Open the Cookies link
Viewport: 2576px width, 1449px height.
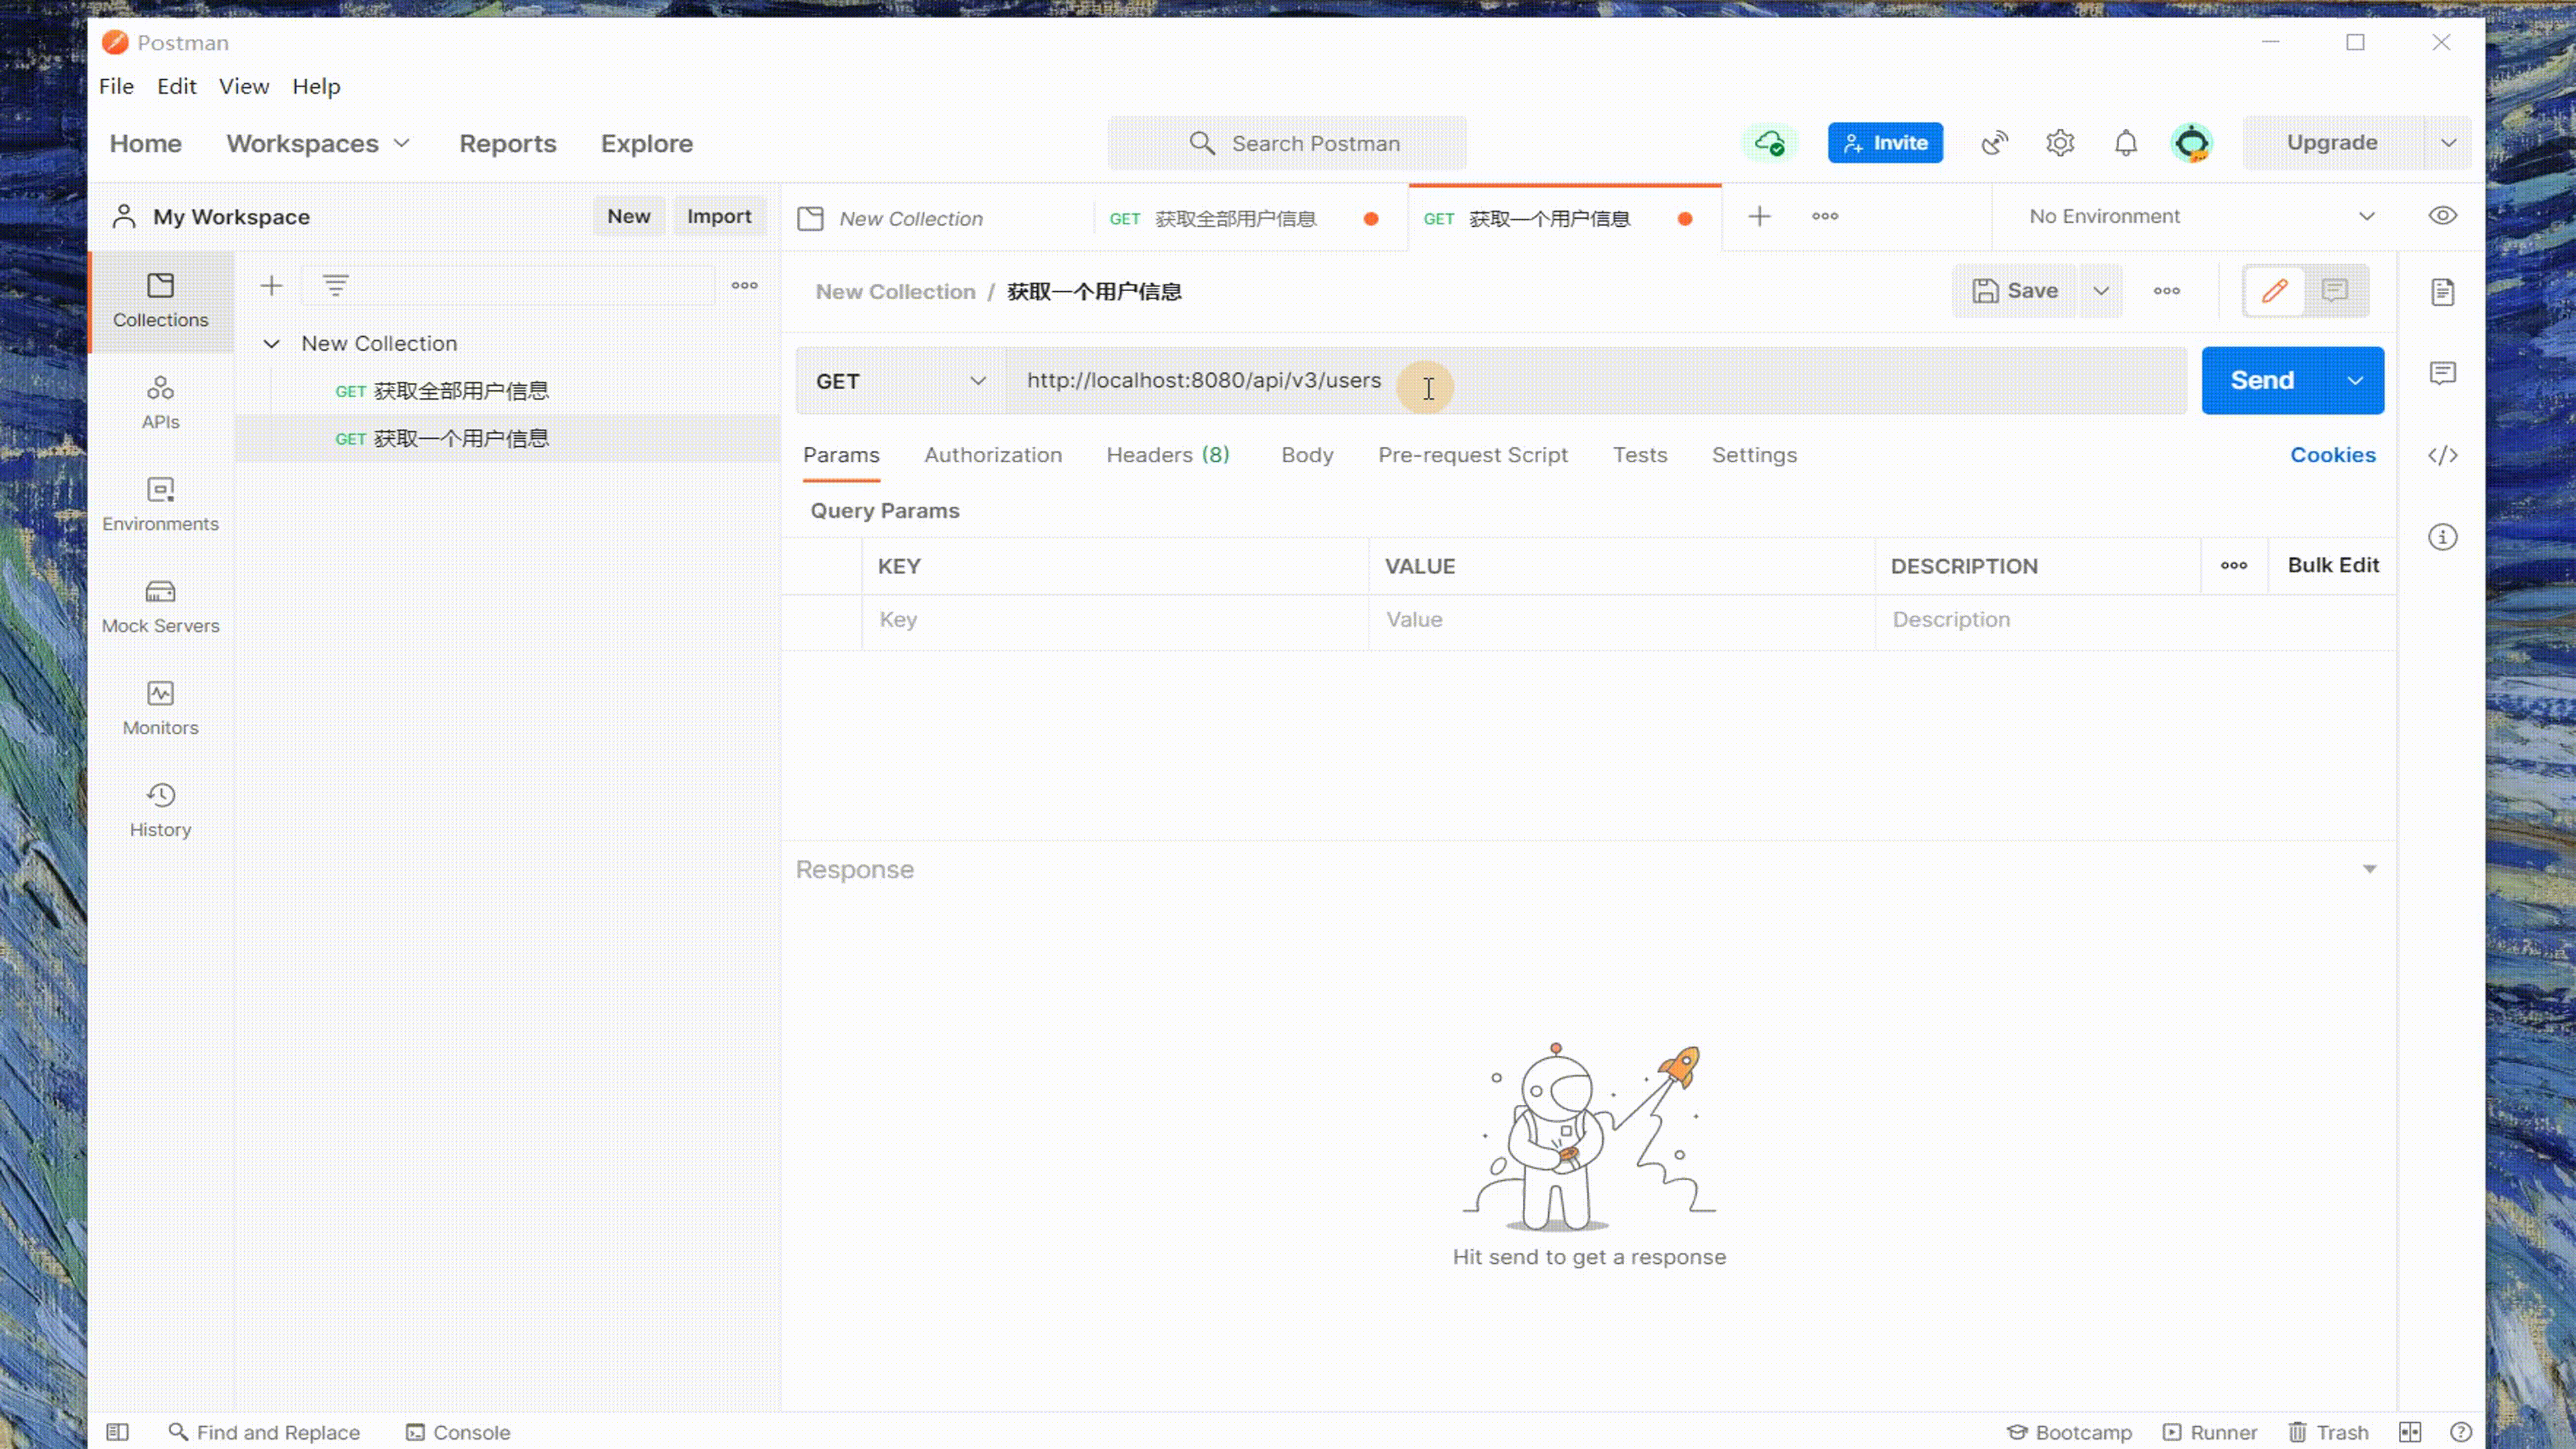pyautogui.click(x=2332, y=455)
